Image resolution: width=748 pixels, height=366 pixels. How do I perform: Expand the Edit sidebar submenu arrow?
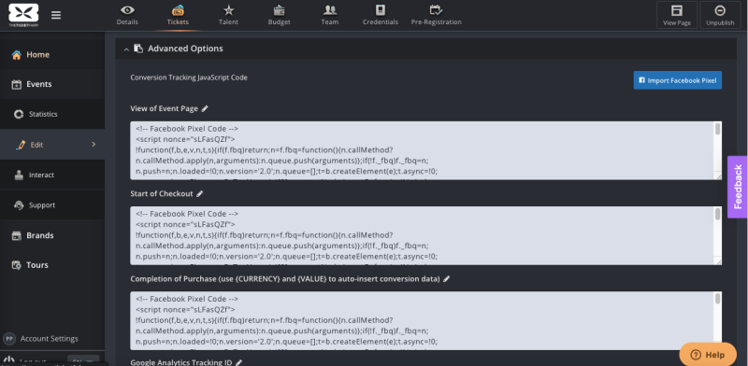(93, 144)
